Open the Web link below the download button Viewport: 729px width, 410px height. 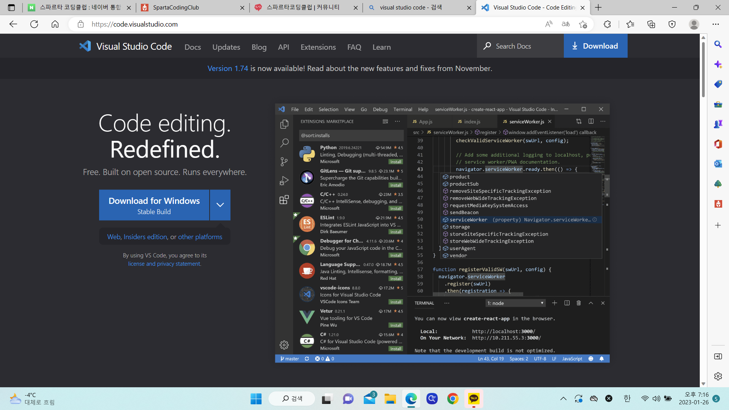(x=114, y=237)
